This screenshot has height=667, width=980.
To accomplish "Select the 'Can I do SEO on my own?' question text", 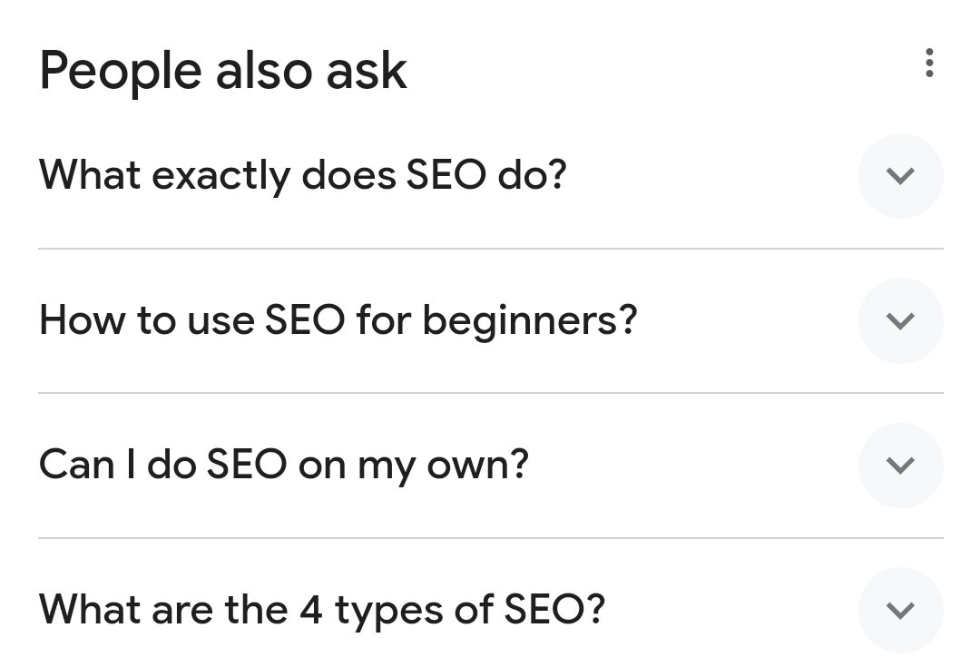I will (x=284, y=466).
